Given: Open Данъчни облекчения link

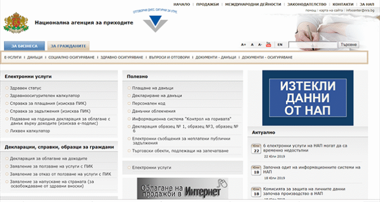Looking at the screenshot, I should tap(153, 111).
